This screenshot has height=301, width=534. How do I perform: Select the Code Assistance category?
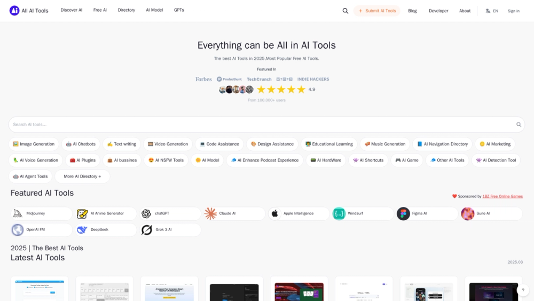[219, 144]
